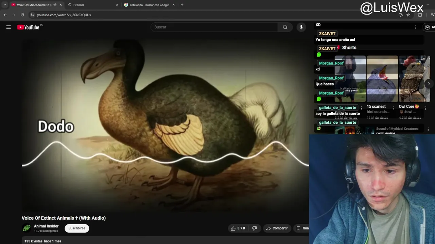The width and height of the screenshot is (435, 244).
Task: Like the video with thumbs up
Action: tap(238, 228)
